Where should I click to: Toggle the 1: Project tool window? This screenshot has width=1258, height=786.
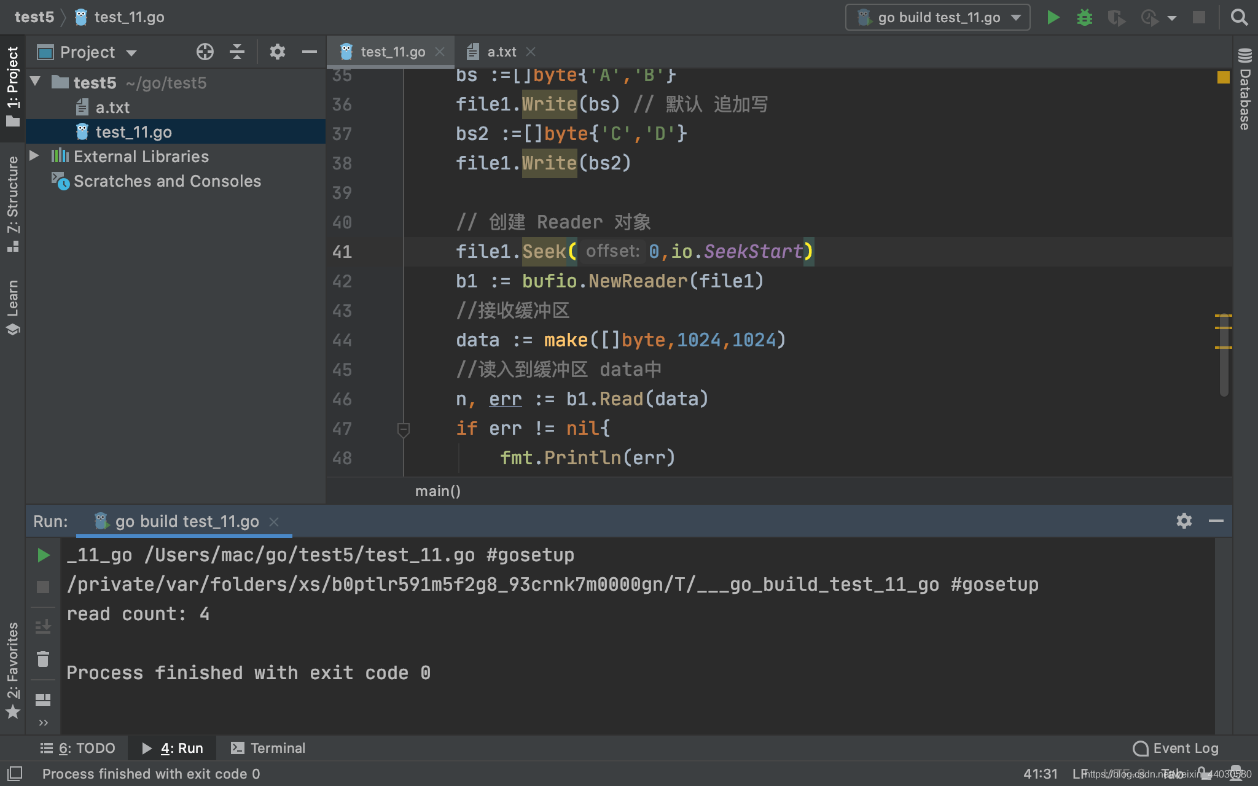pos(12,86)
